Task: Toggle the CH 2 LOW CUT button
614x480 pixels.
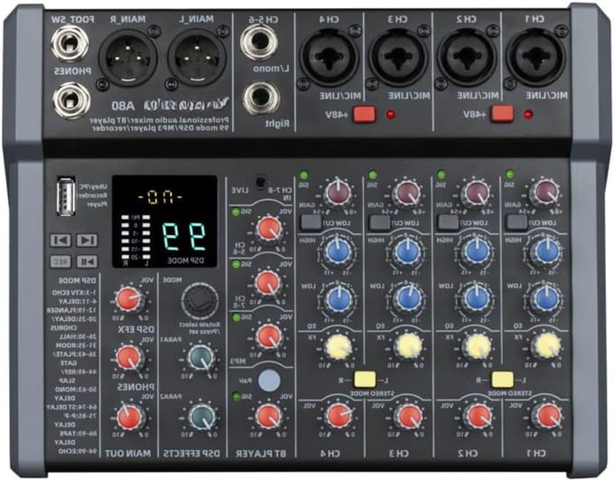Action: coord(449,222)
